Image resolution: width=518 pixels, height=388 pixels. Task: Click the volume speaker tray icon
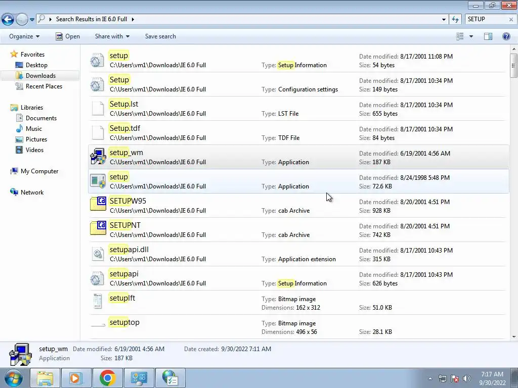coord(467,378)
